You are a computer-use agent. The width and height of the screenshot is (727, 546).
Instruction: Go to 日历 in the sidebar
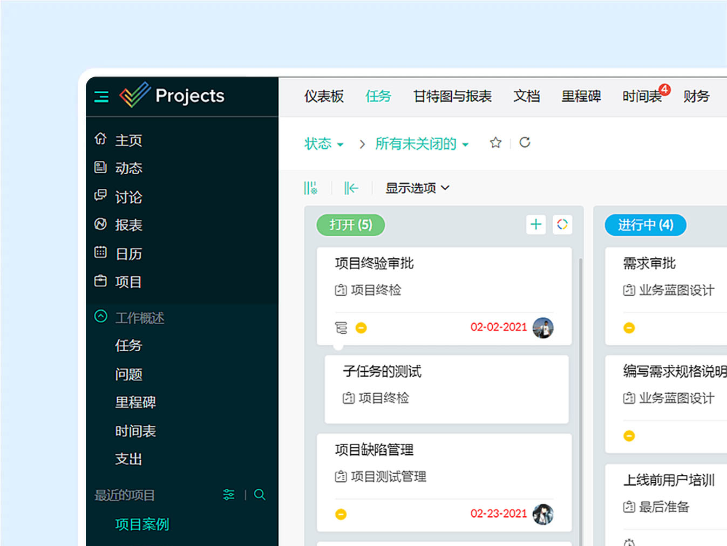click(128, 254)
